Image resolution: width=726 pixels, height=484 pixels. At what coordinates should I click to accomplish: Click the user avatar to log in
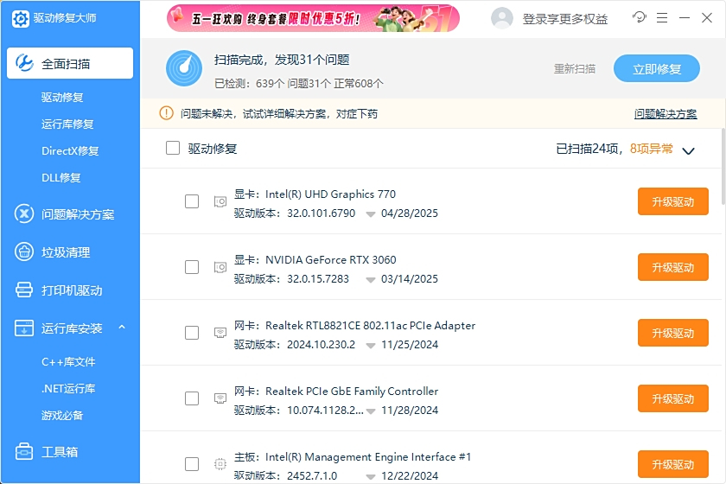(x=501, y=18)
